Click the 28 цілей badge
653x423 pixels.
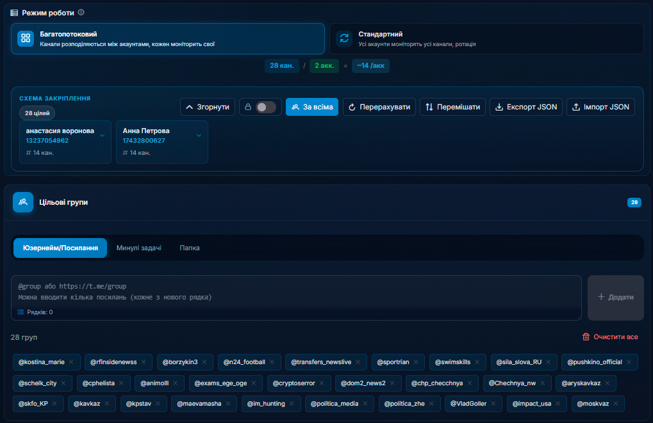tap(37, 113)
